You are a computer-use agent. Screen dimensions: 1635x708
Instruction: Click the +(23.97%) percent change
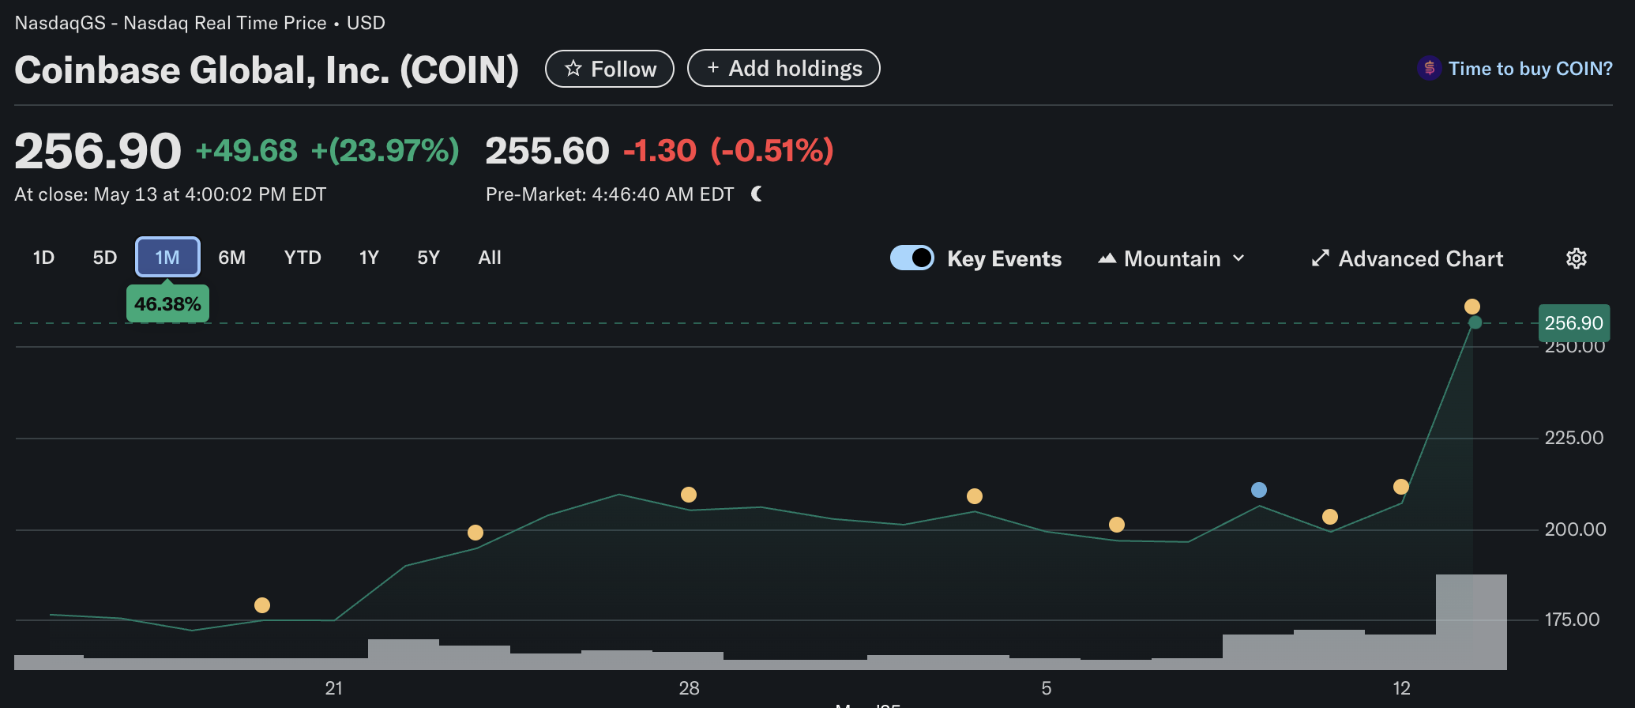click(x=385, y=150)
